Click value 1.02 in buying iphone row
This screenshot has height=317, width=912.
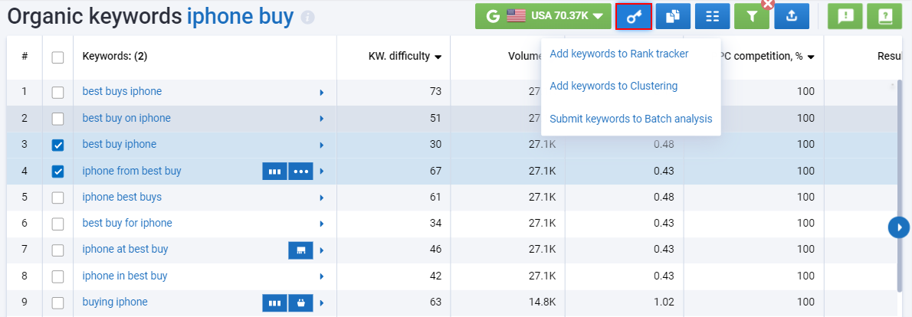click(664, 302)
